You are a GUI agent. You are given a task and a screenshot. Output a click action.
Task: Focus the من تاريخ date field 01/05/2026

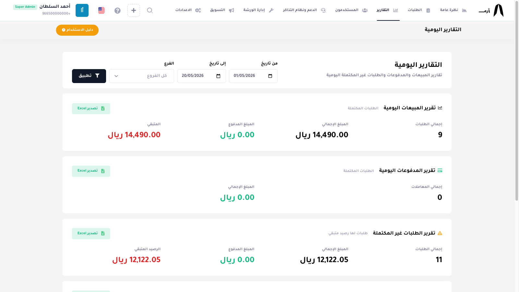pyautogui.click(x=253, y=76)
